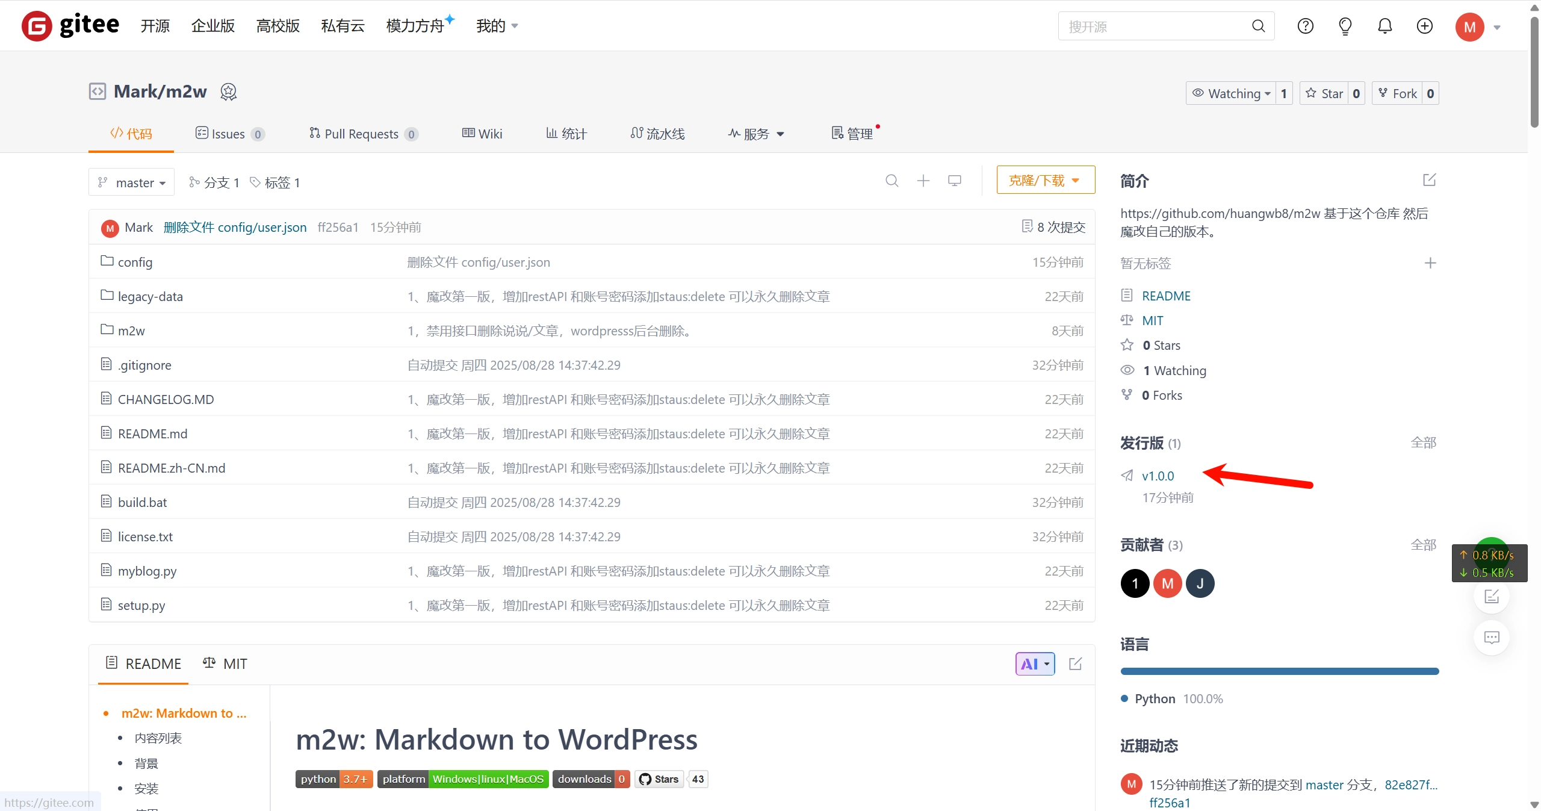Image resolution: width=1541 pixels, height=811 pixels.
Task: Edit README using the pencil icon
Action: [x=1076, y=663]
